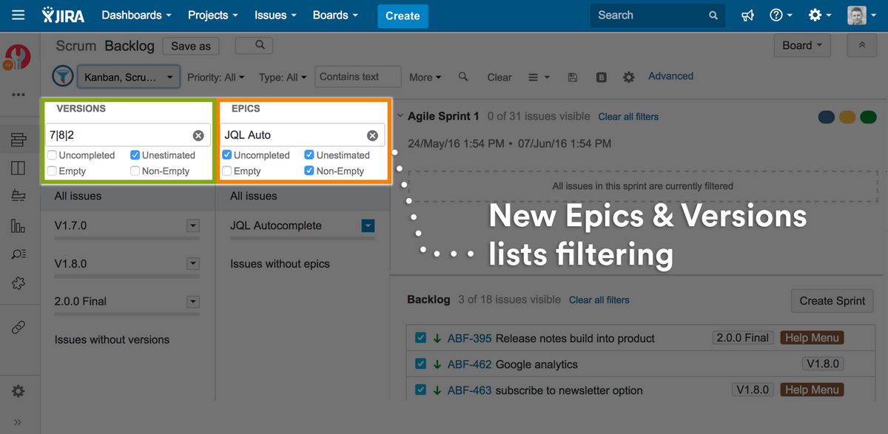The height and width of the screenshot is (434, 888).
Task: Click the green sprint color dot
Action: click(x=868, y=117)
